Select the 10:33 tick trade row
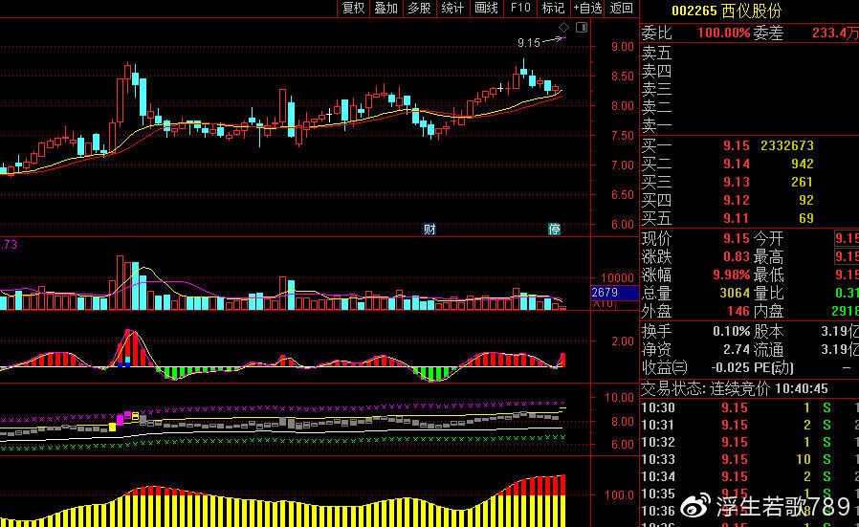This screenshot has width=859, height=527. click(749, 459)
